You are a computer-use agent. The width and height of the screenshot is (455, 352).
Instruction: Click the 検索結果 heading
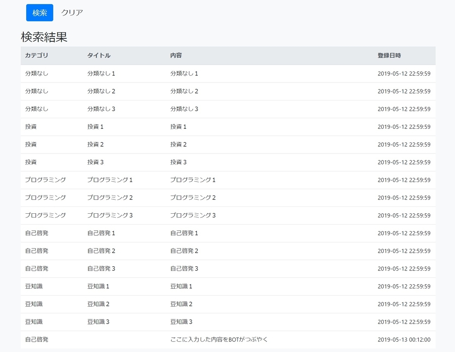tap(44, 37)
